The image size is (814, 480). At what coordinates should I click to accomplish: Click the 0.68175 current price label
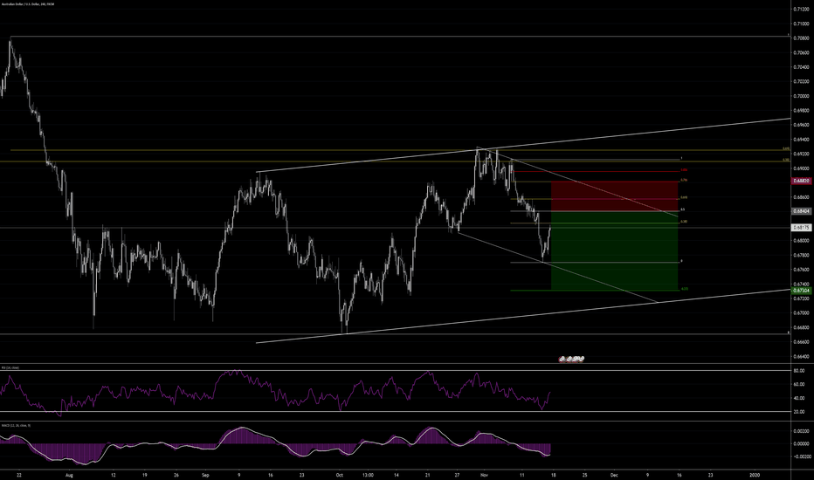802,228
